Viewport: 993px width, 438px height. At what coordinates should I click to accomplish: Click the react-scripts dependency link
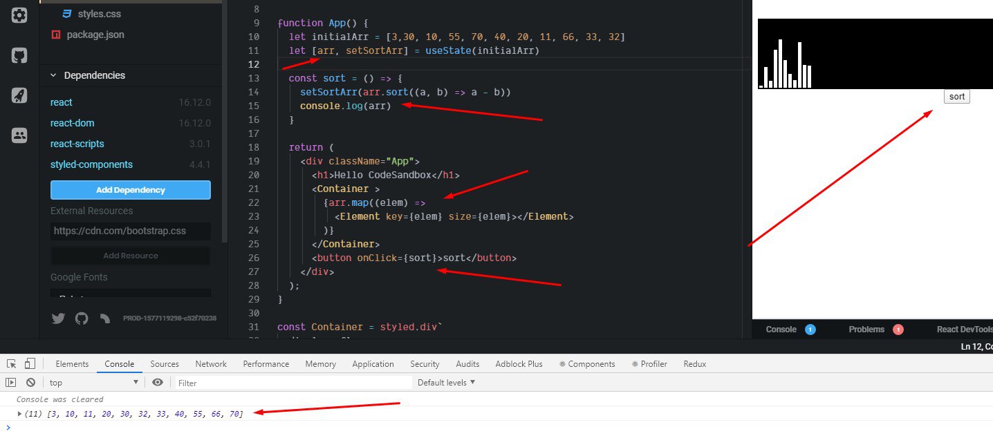pyautogui.click(x=77, y=144)
